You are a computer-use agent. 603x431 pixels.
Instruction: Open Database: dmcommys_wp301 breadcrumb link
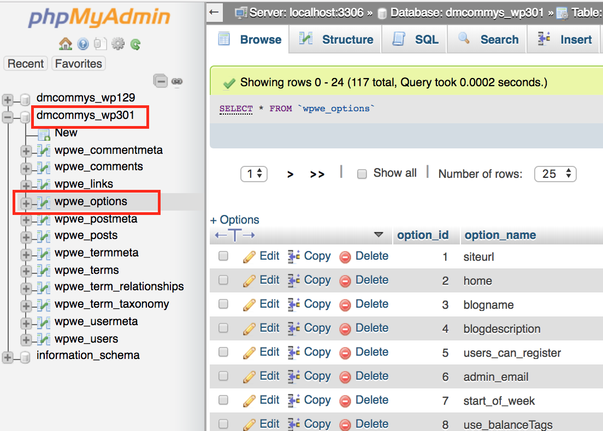(x=467, y=13)
